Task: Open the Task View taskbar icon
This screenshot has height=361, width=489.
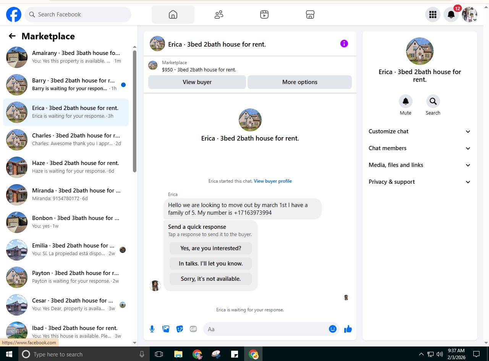Action: [159, 354]
